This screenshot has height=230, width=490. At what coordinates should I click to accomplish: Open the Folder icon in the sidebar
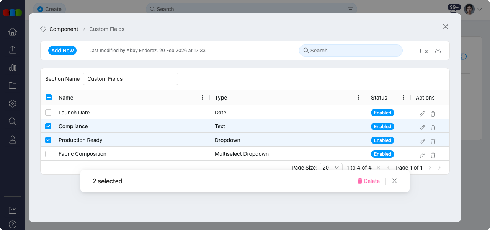click(12, 85)
